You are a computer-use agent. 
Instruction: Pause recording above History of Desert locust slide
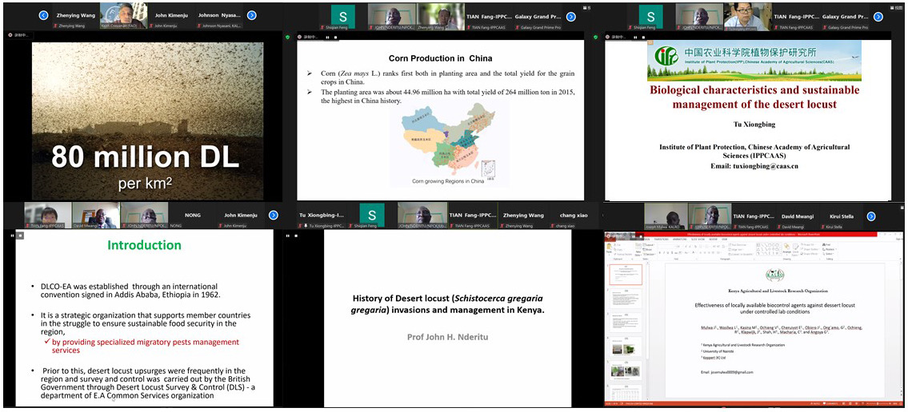287,236
